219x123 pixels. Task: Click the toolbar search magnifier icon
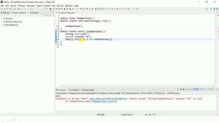pos(206,9)
